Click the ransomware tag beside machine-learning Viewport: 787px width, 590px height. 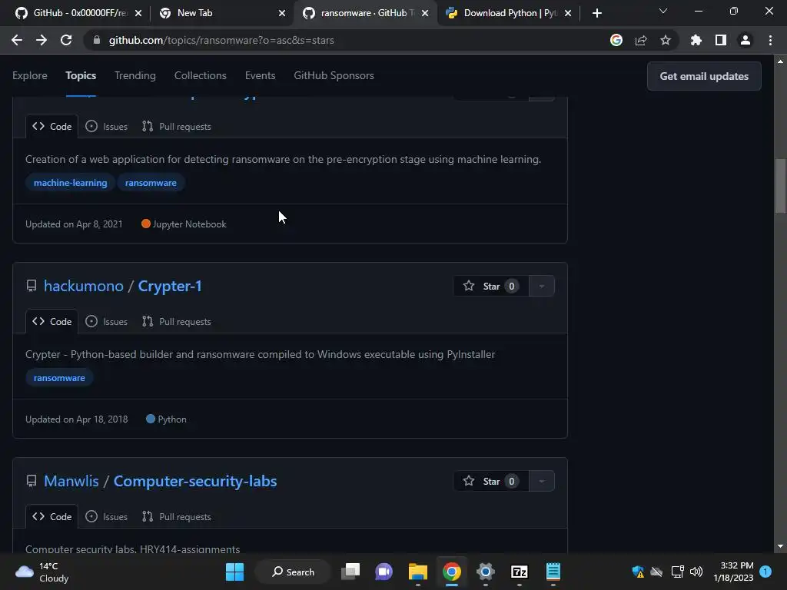pos(151,183)
